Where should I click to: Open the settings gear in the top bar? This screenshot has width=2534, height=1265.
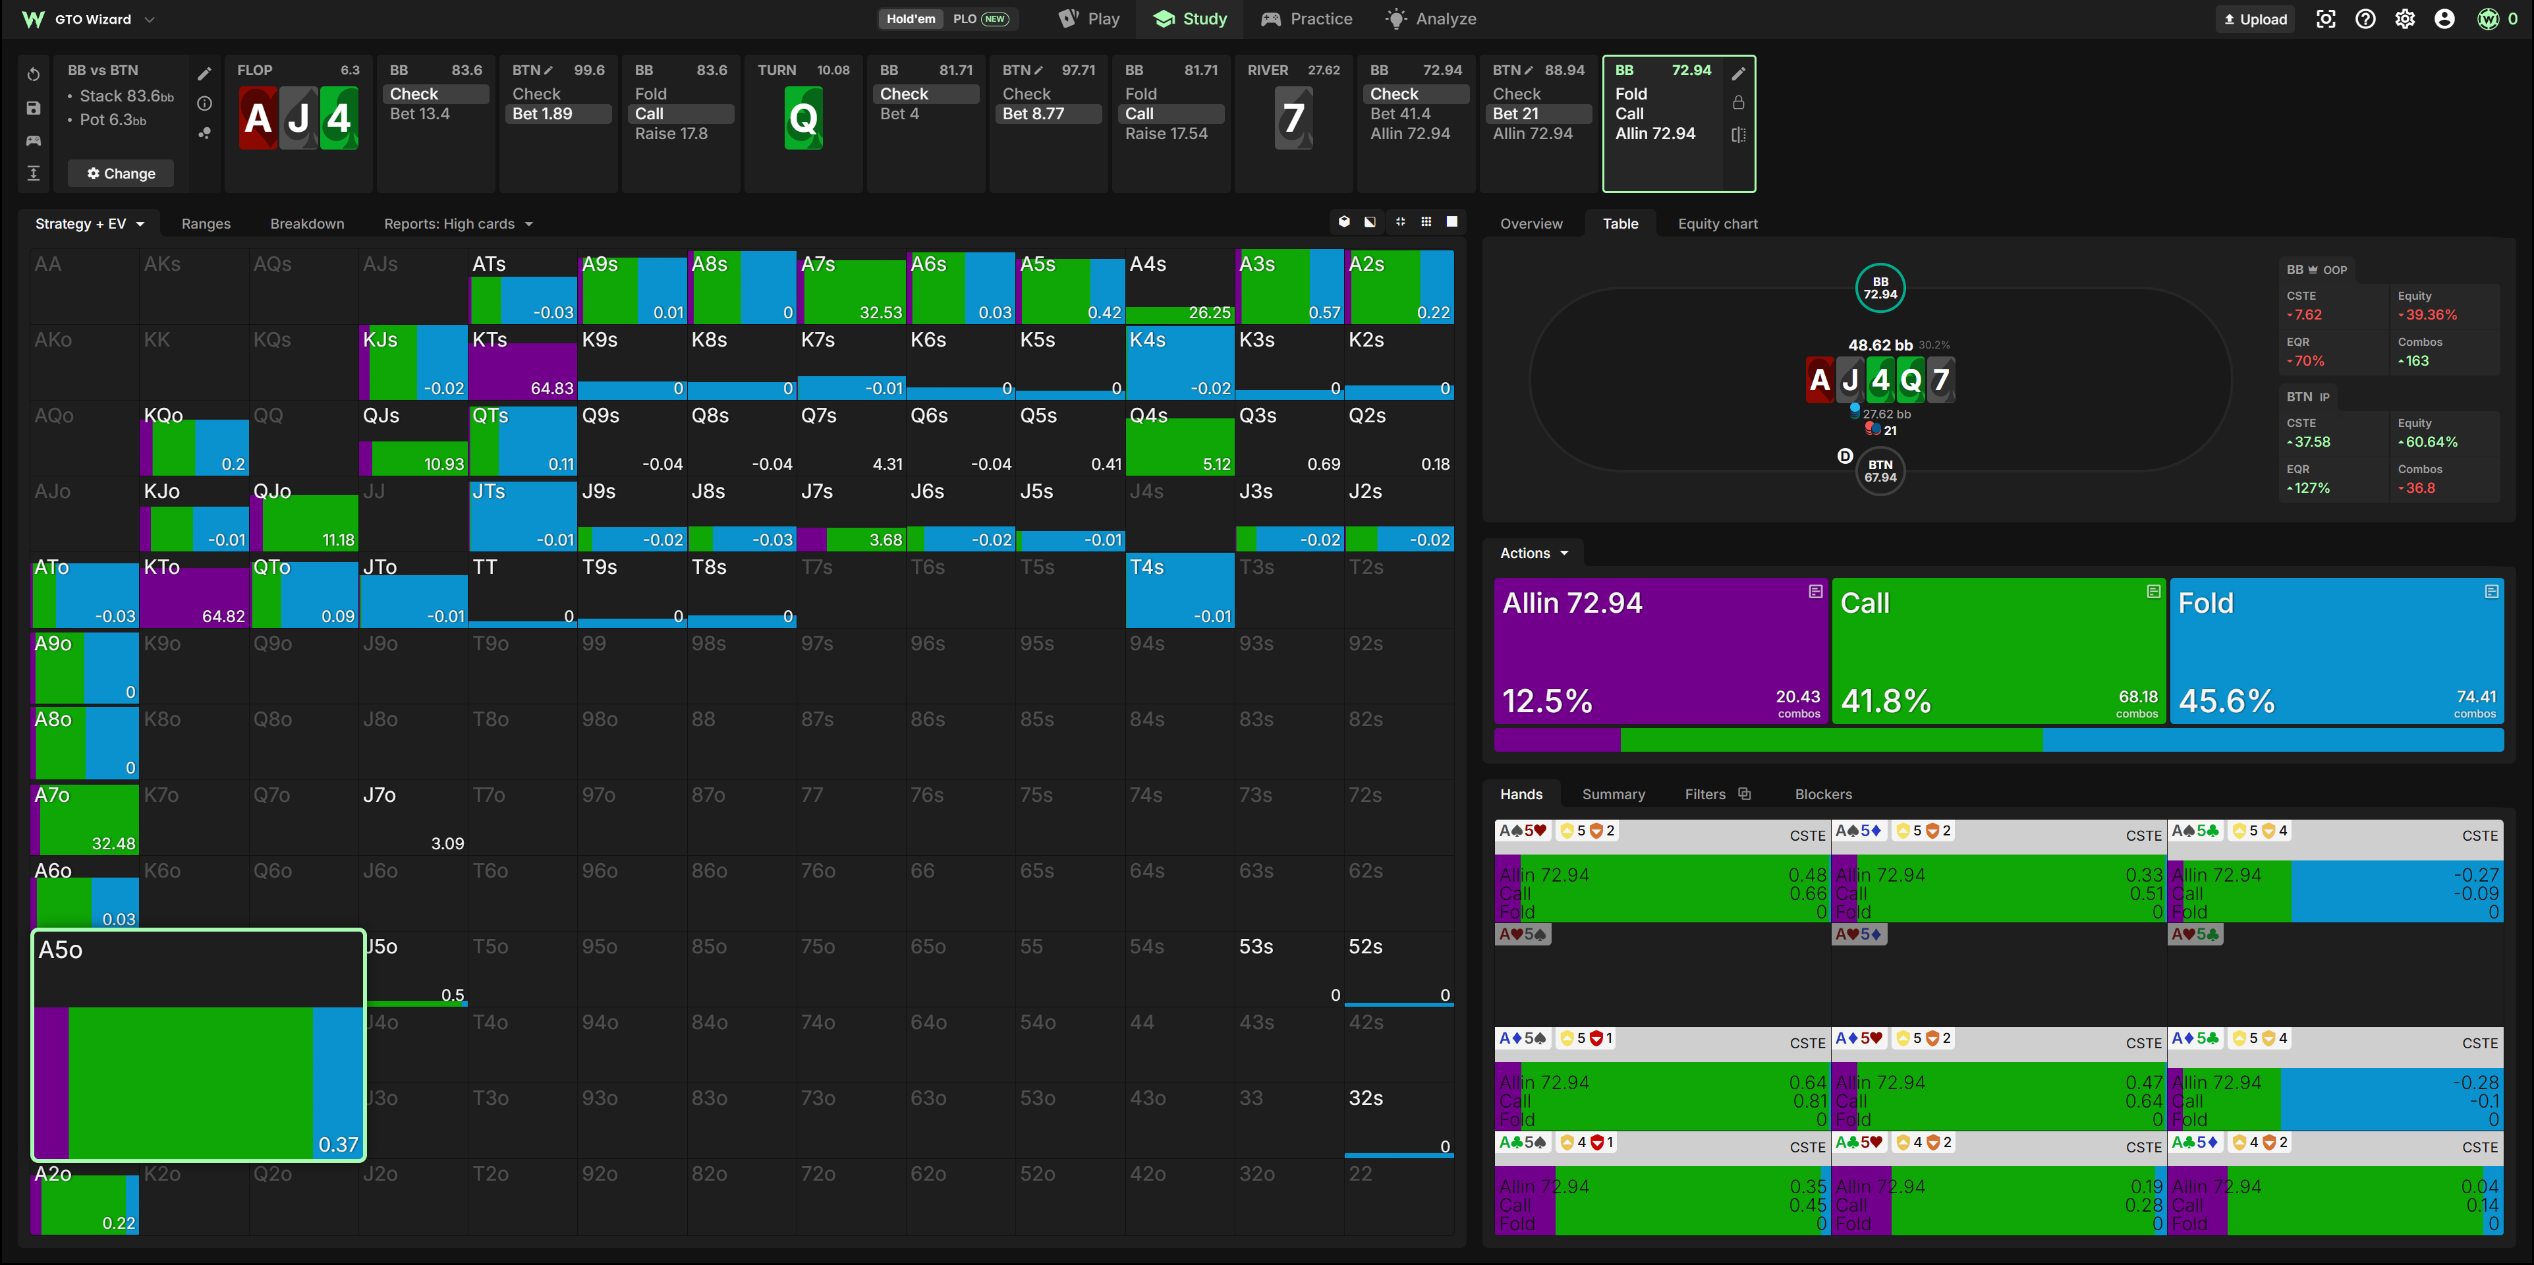pos(2404,18)
